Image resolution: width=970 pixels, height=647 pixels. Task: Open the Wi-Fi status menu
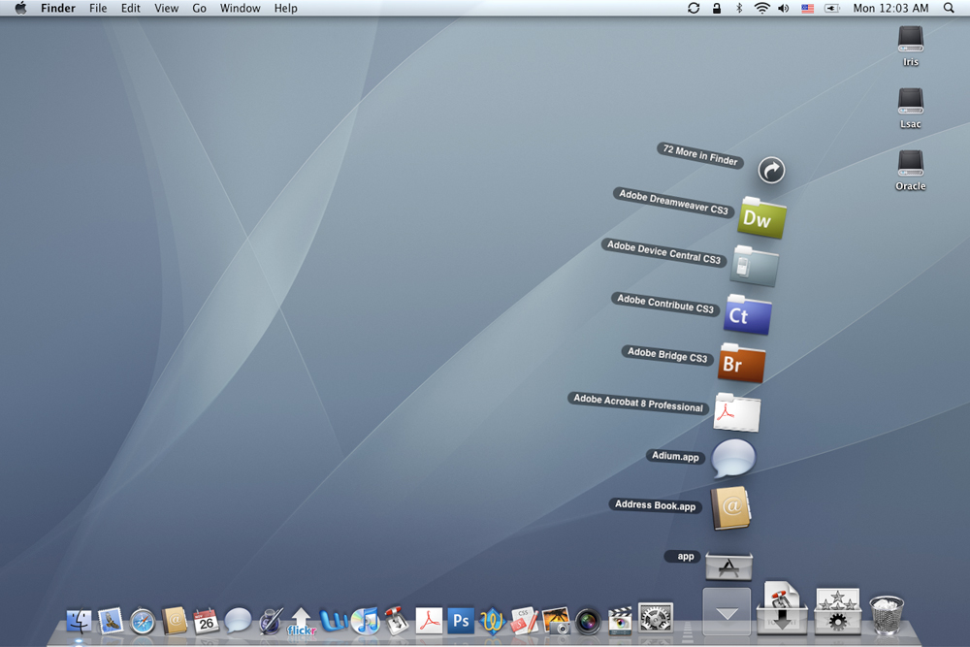tap(761, 8)
